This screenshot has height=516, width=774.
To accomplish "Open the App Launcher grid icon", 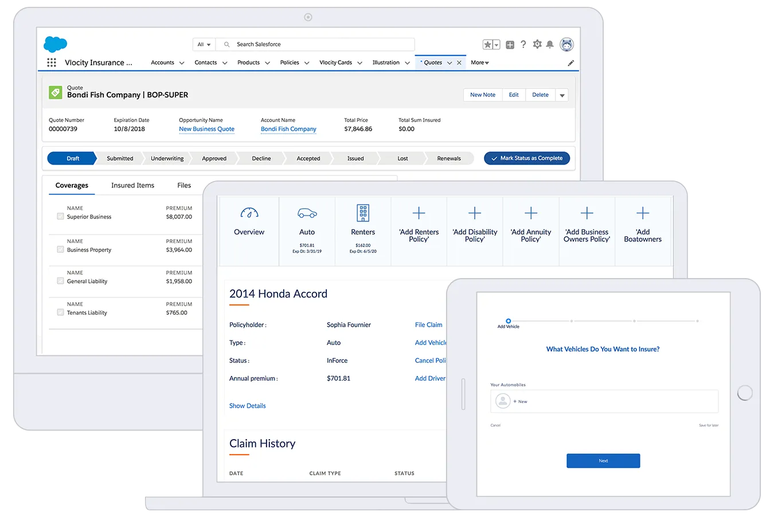I will pyautogui.click(x=52, y=62).
